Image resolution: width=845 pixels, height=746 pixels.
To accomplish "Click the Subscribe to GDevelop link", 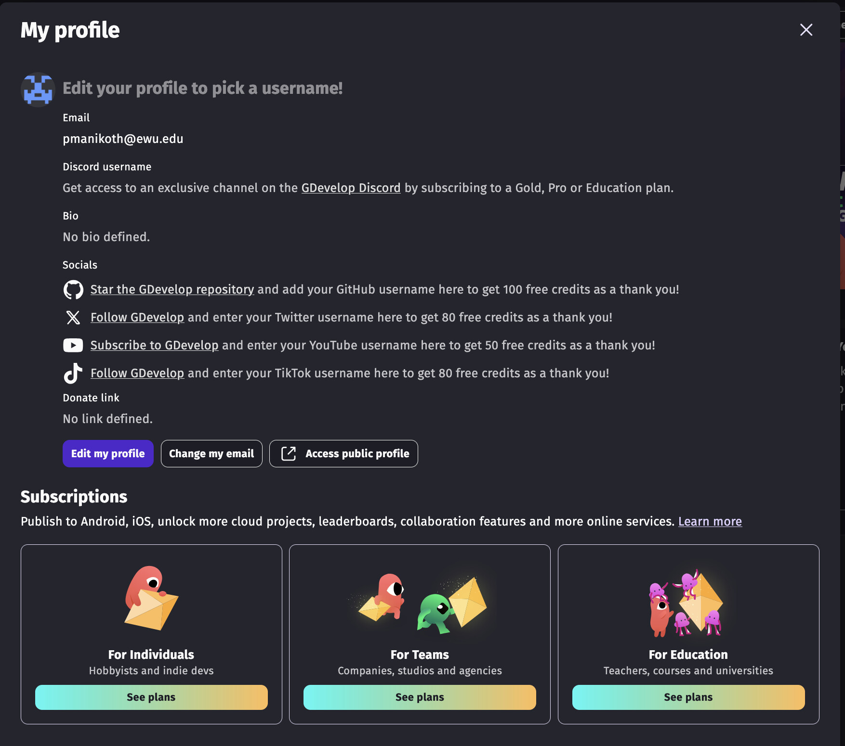I will coord(154,346).
